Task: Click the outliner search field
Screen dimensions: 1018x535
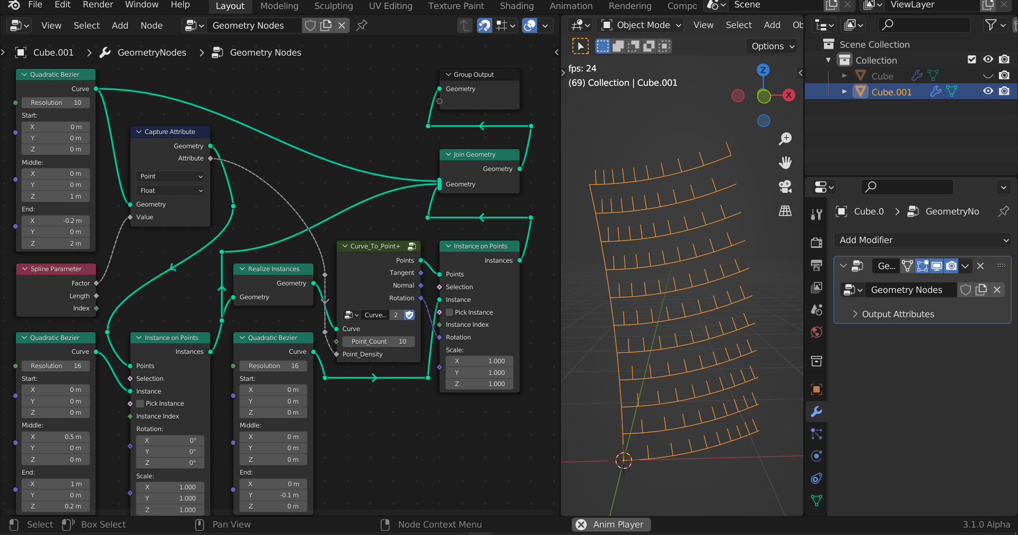Action: coord(924,25)
